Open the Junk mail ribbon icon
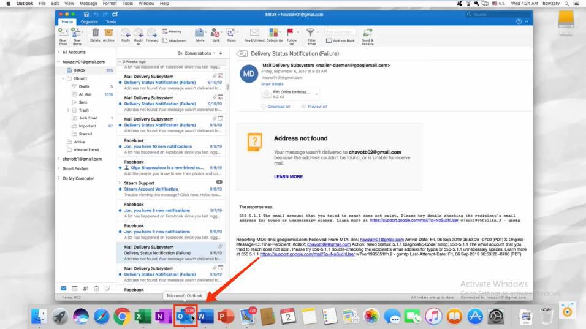This screenshot has height=329, width=586. click(x=215, y=33)
